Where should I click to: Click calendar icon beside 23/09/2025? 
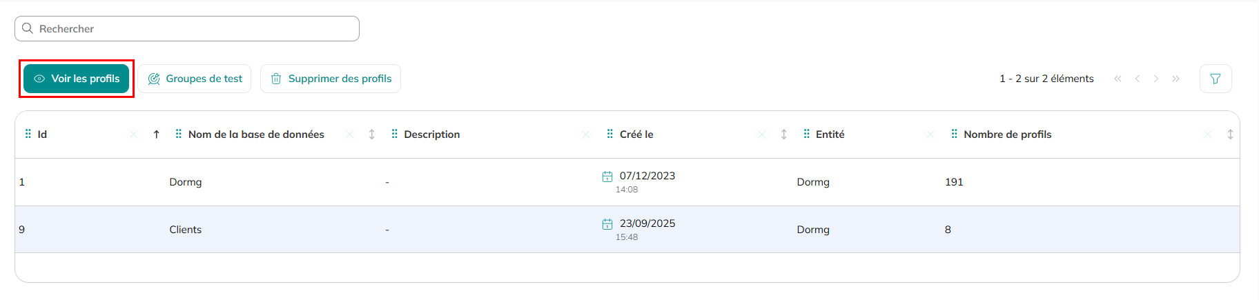tap(607, 224)
